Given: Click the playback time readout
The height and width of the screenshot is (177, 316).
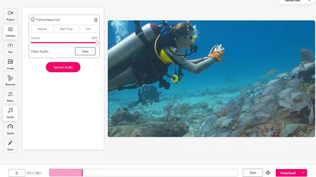Looking at the screenshot, I should coord(34,173).
